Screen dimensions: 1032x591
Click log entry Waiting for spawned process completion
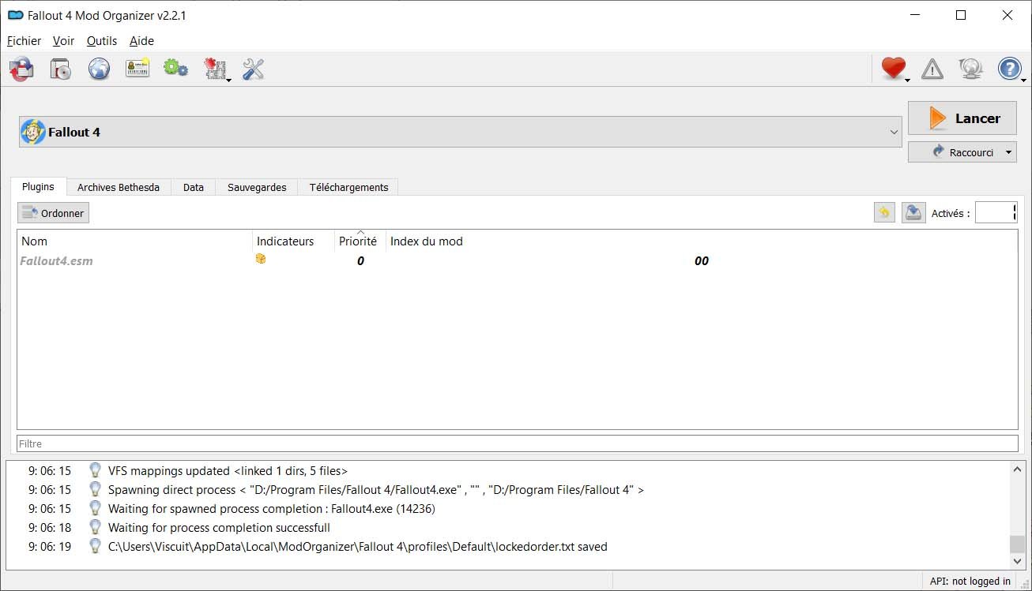271,509
